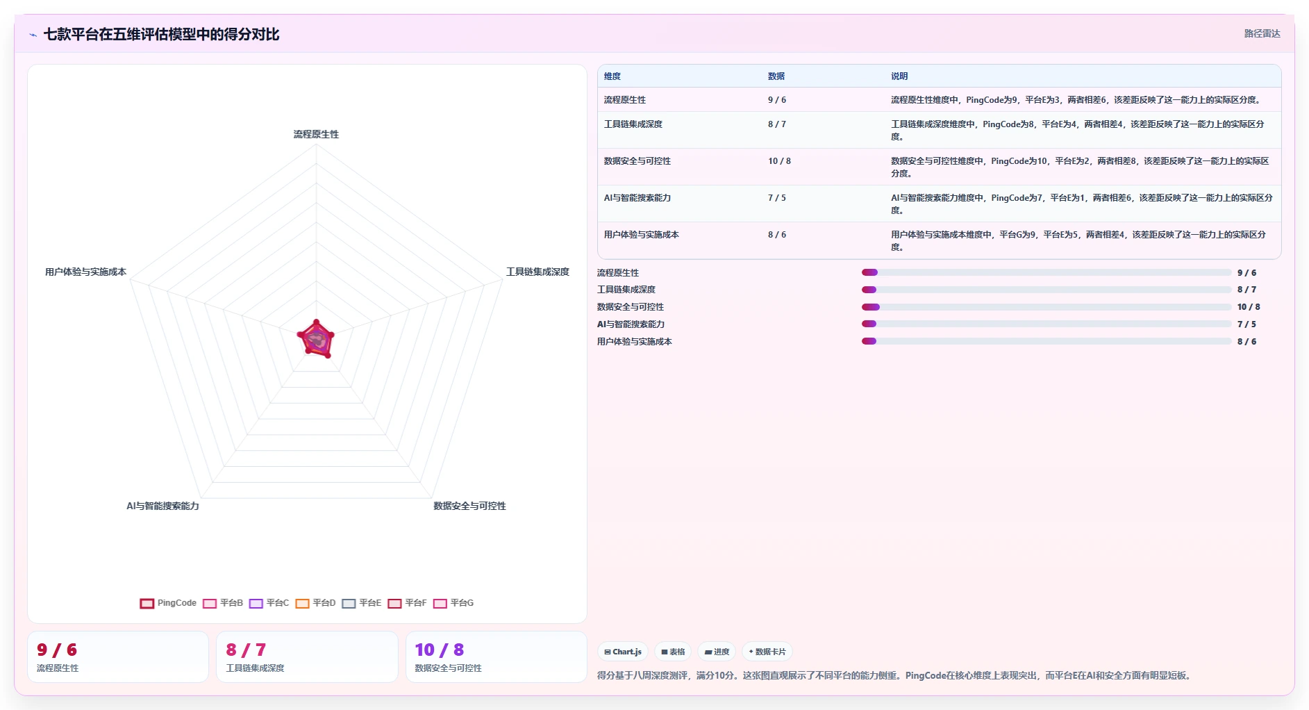The width and height of the screenshot is (1309, 710).
Task: Click the 9 / 6 table cell
Action: (777, 100)
